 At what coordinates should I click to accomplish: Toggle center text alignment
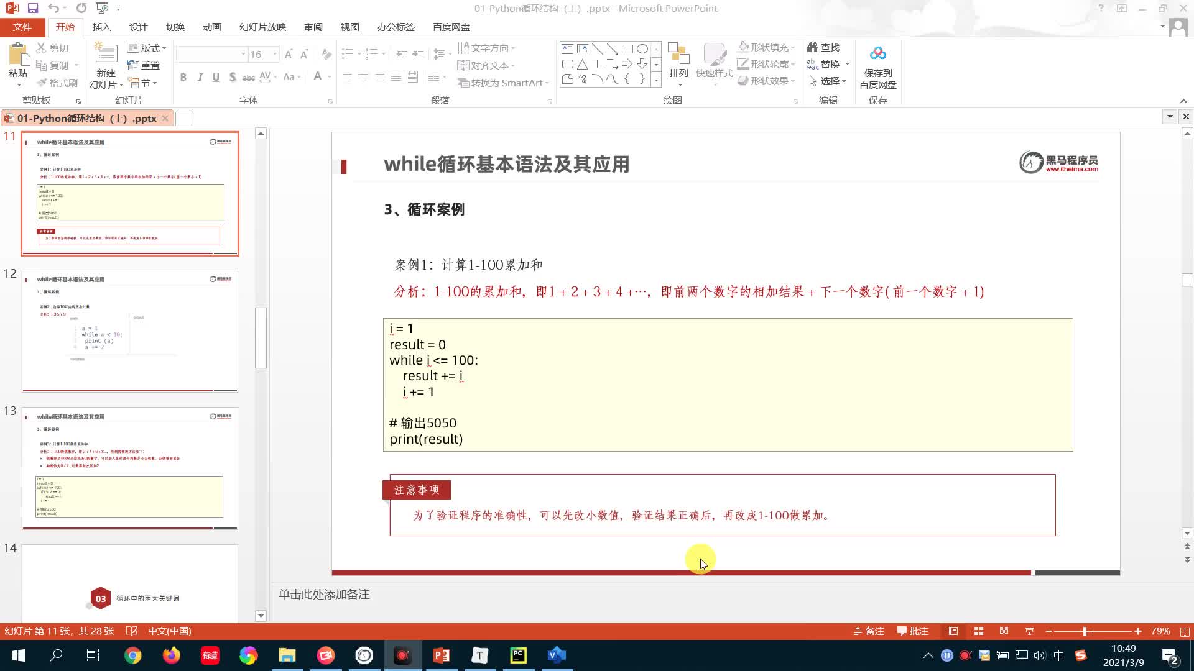(363, 77)
